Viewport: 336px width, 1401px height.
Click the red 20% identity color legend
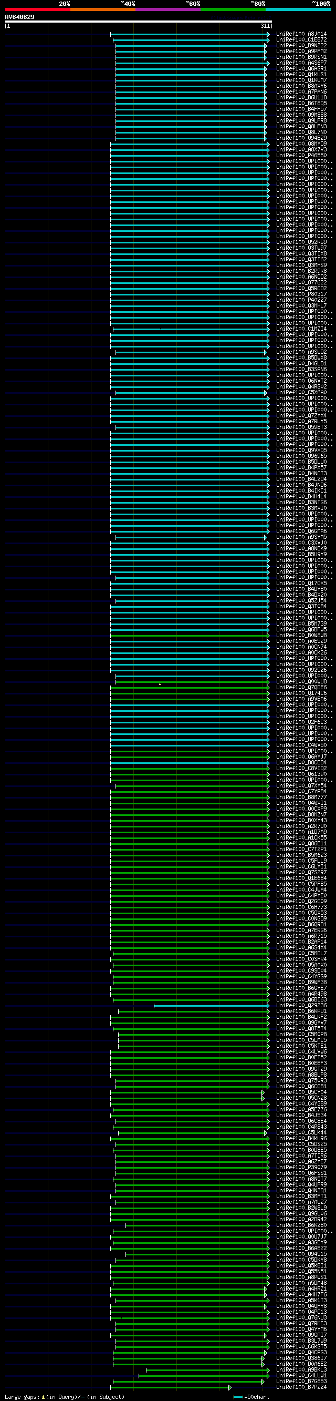38,9
